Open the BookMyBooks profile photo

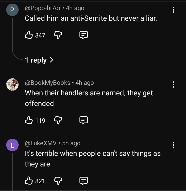click(x=12, y=85)
